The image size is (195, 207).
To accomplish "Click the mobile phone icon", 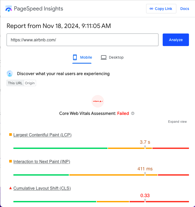I will point(75,57).
